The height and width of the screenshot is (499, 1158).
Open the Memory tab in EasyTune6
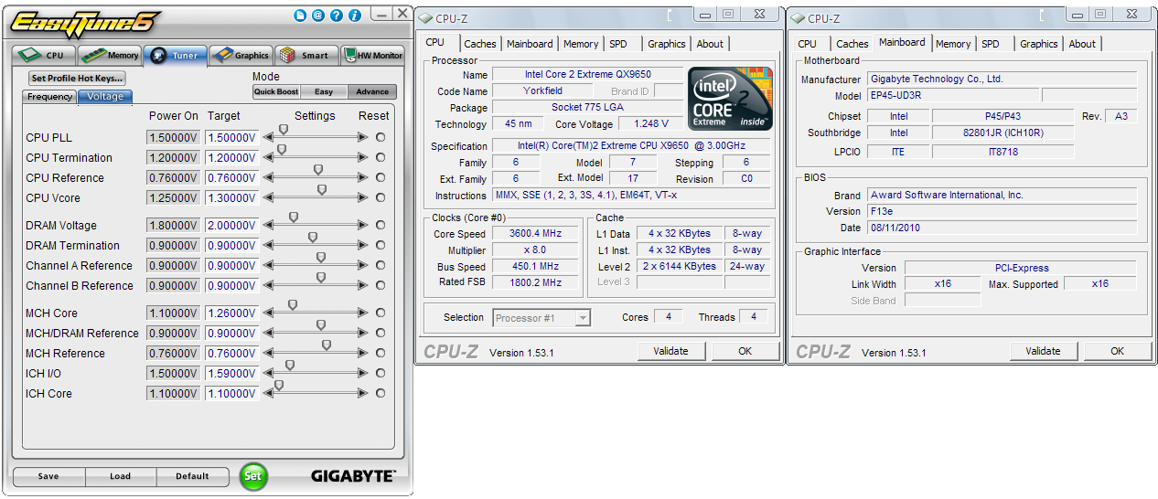pyautogui.click(x=110, y=55)
